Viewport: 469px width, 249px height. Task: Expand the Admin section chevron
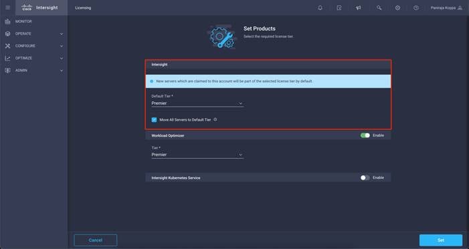pyautogui.click(x=62, y=71)
